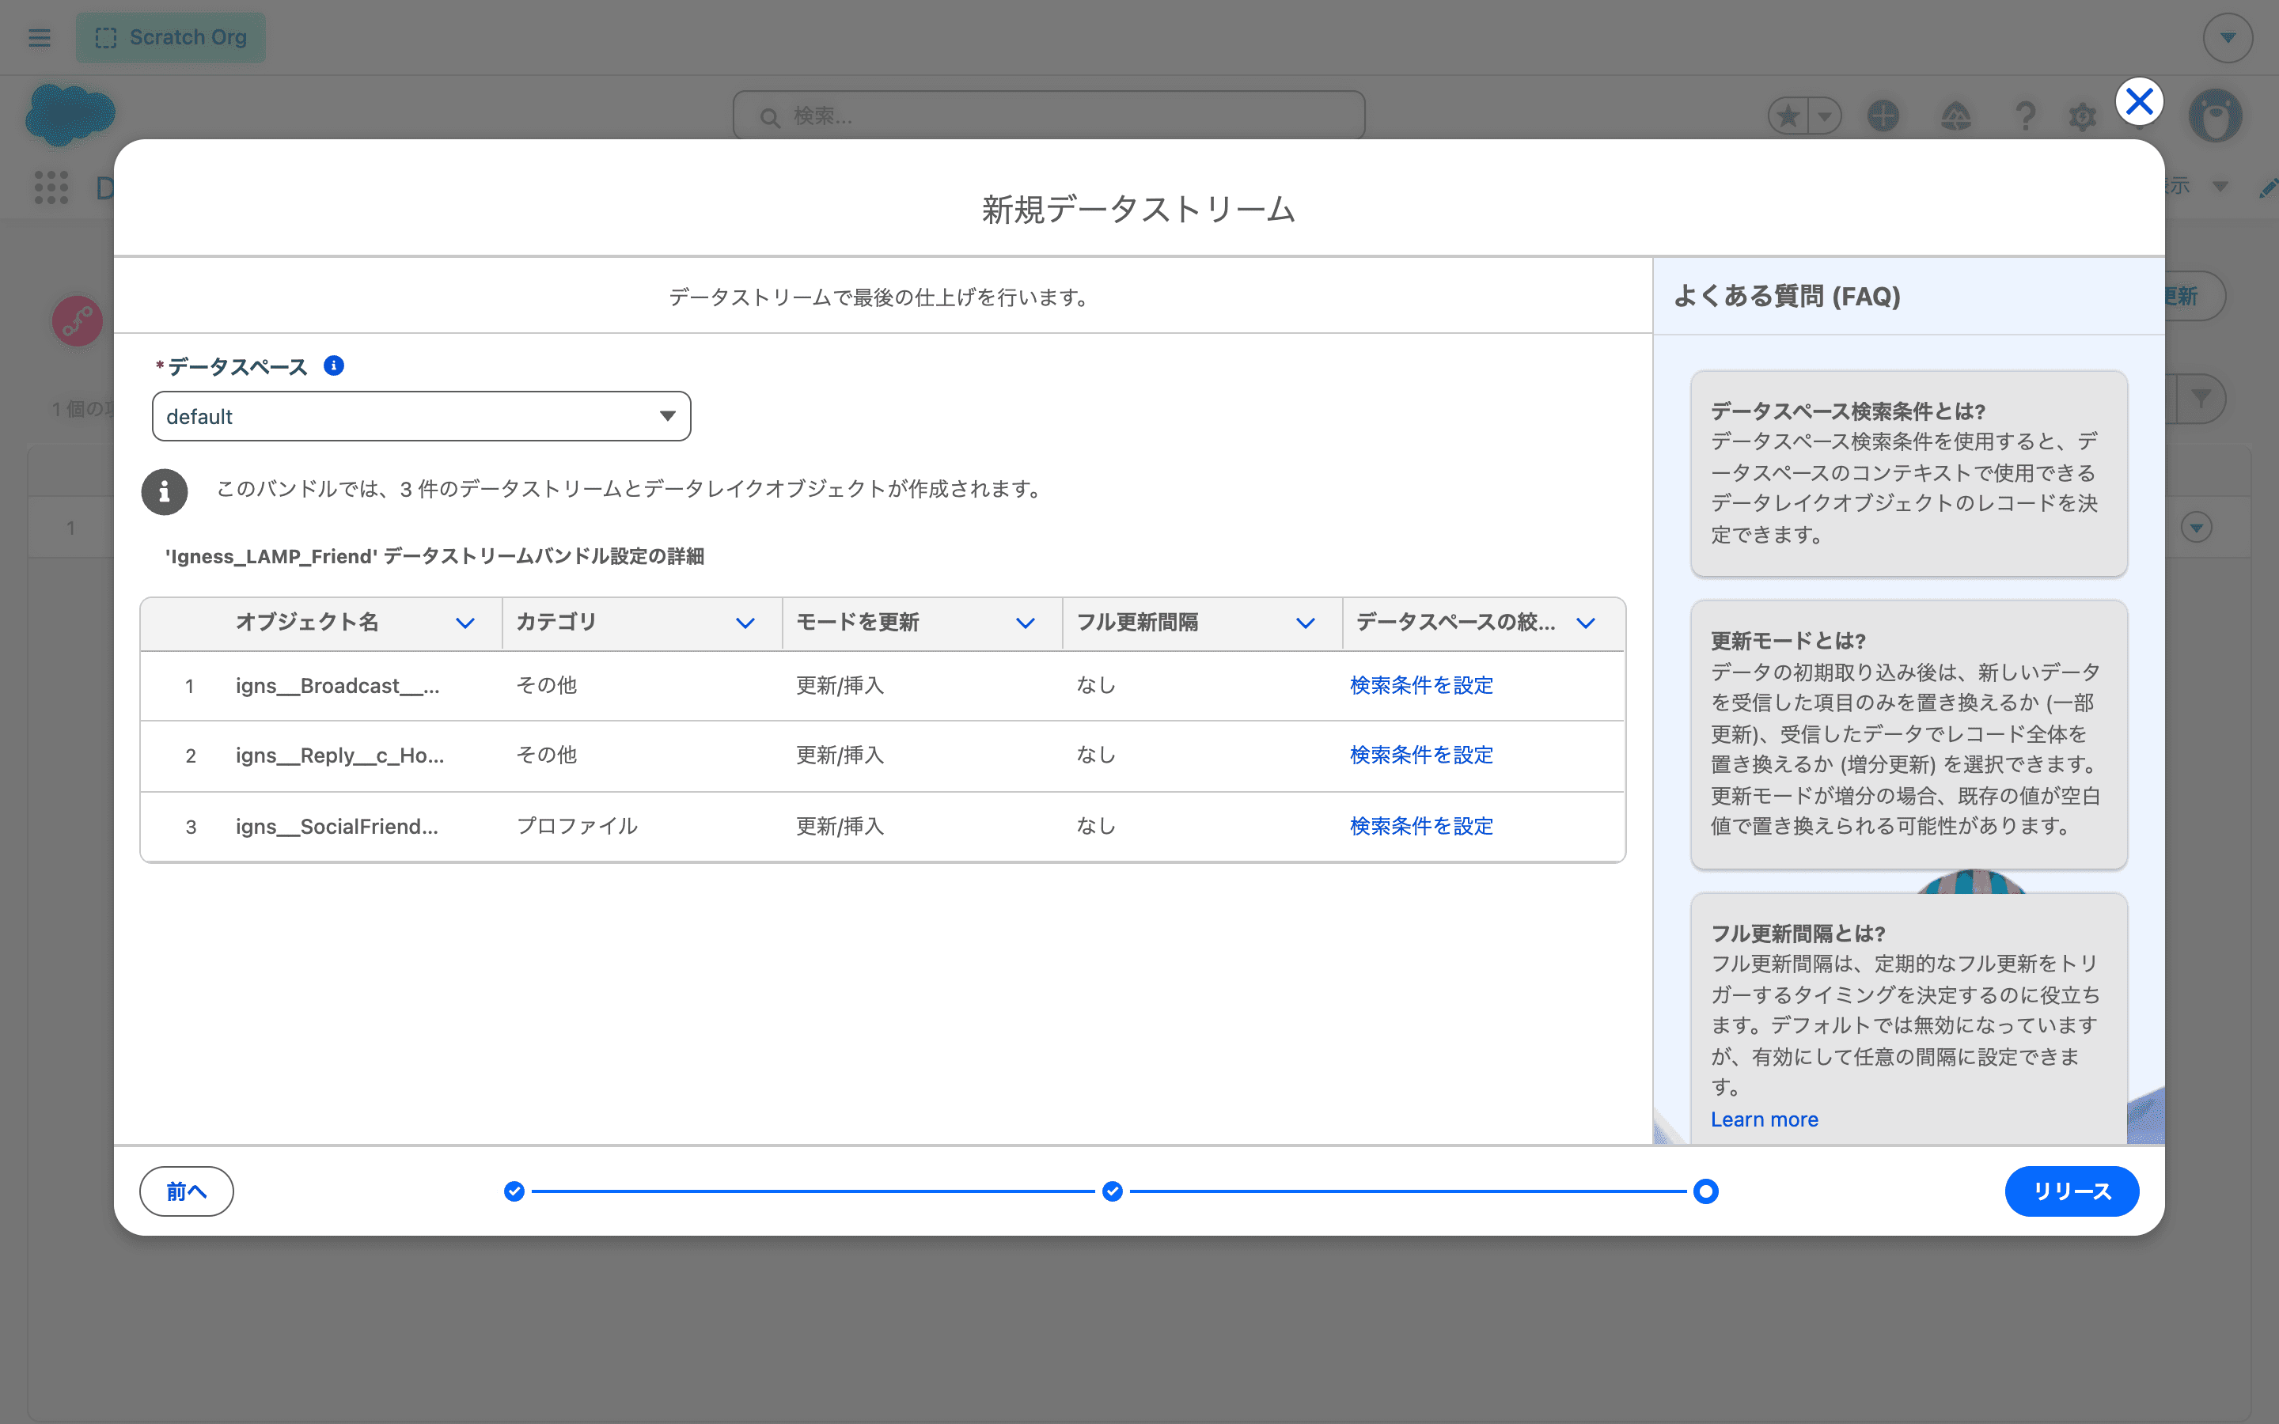Open the user avatar profile menu
Screen dimensions: 2279x1424
[x=2215, y=116]
